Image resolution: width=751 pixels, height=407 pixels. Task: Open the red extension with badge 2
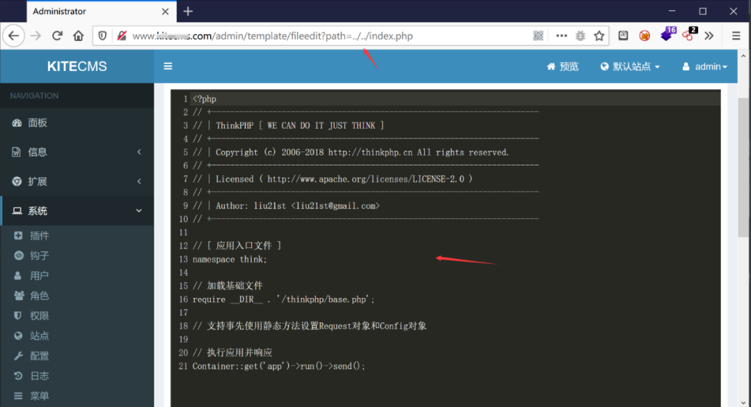(x=688, y=35)
